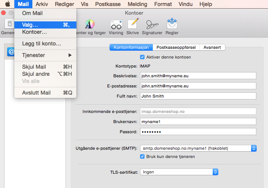Open the Signaturer preferences pane
This screenshot has width=268, height=188.
click(x=152, y=26)
